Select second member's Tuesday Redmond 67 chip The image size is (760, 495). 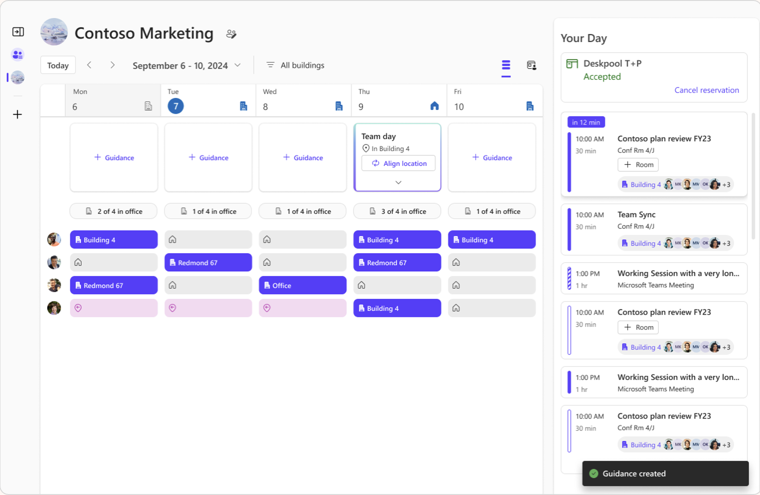208,262
